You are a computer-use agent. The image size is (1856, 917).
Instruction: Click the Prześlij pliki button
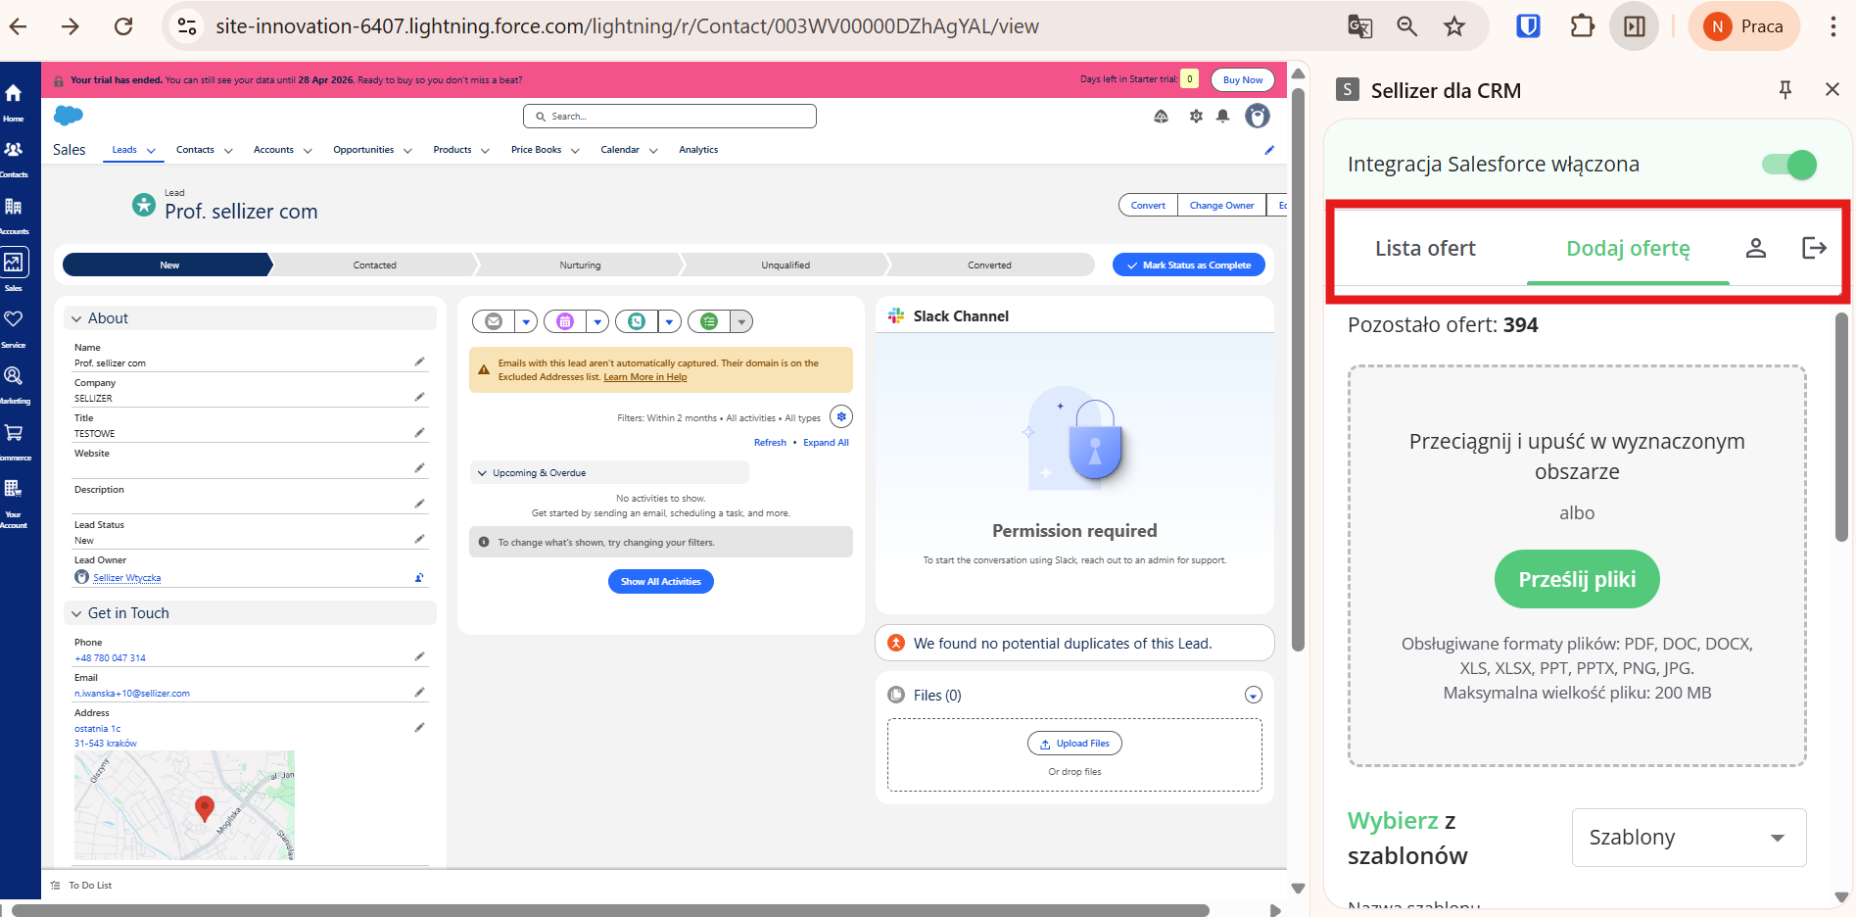click(x=1577, y=580)
